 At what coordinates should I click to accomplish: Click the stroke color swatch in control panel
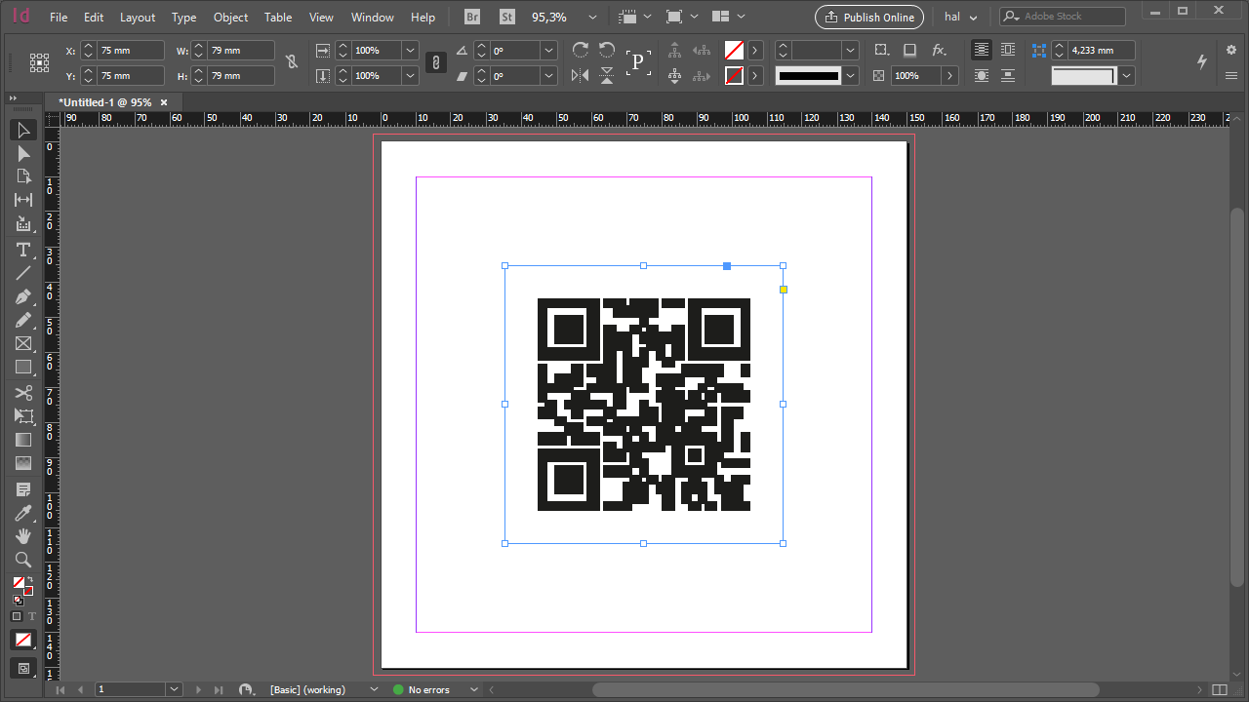pyautogui.click(x=734, y=75)
